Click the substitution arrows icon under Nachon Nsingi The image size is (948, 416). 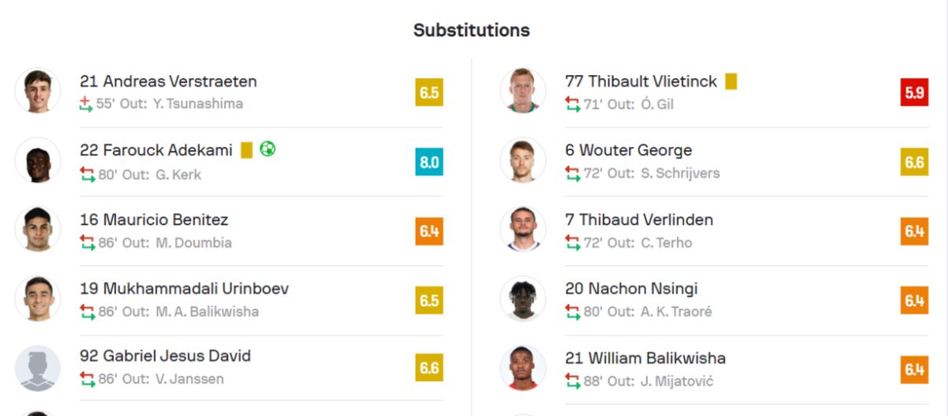point(572,312)
